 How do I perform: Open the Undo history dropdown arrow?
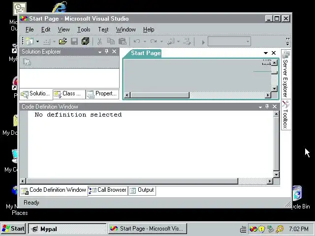pos(145,41)
